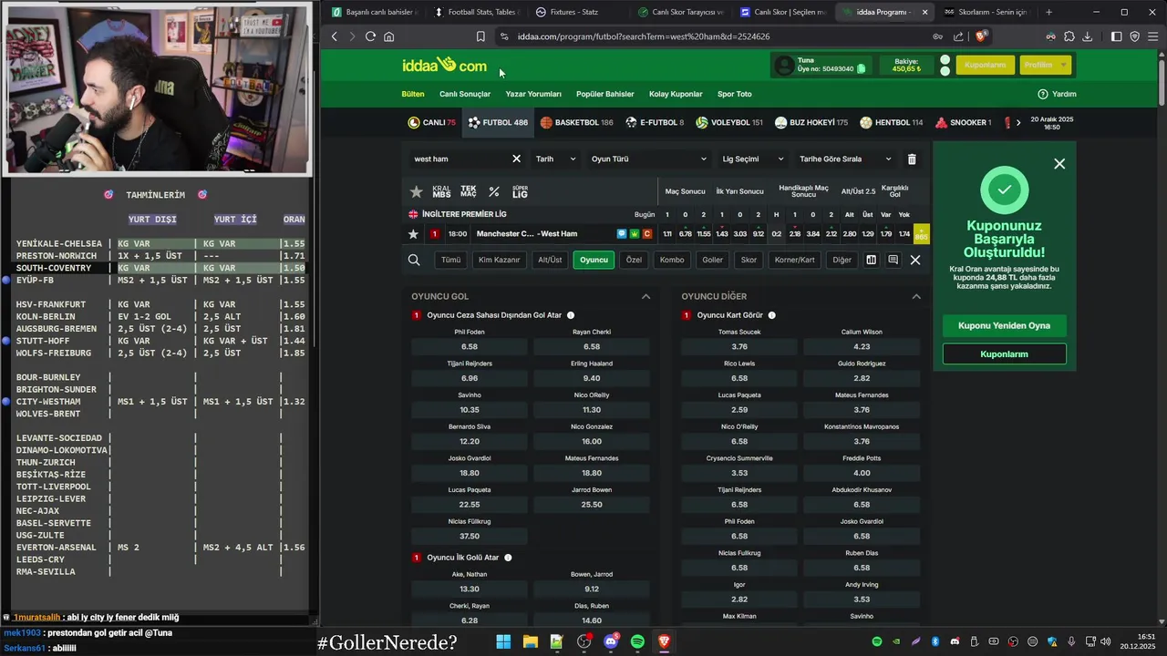
Task: Click the Kuponu Yeniden Oyna button
Action: pos(1004,325)
